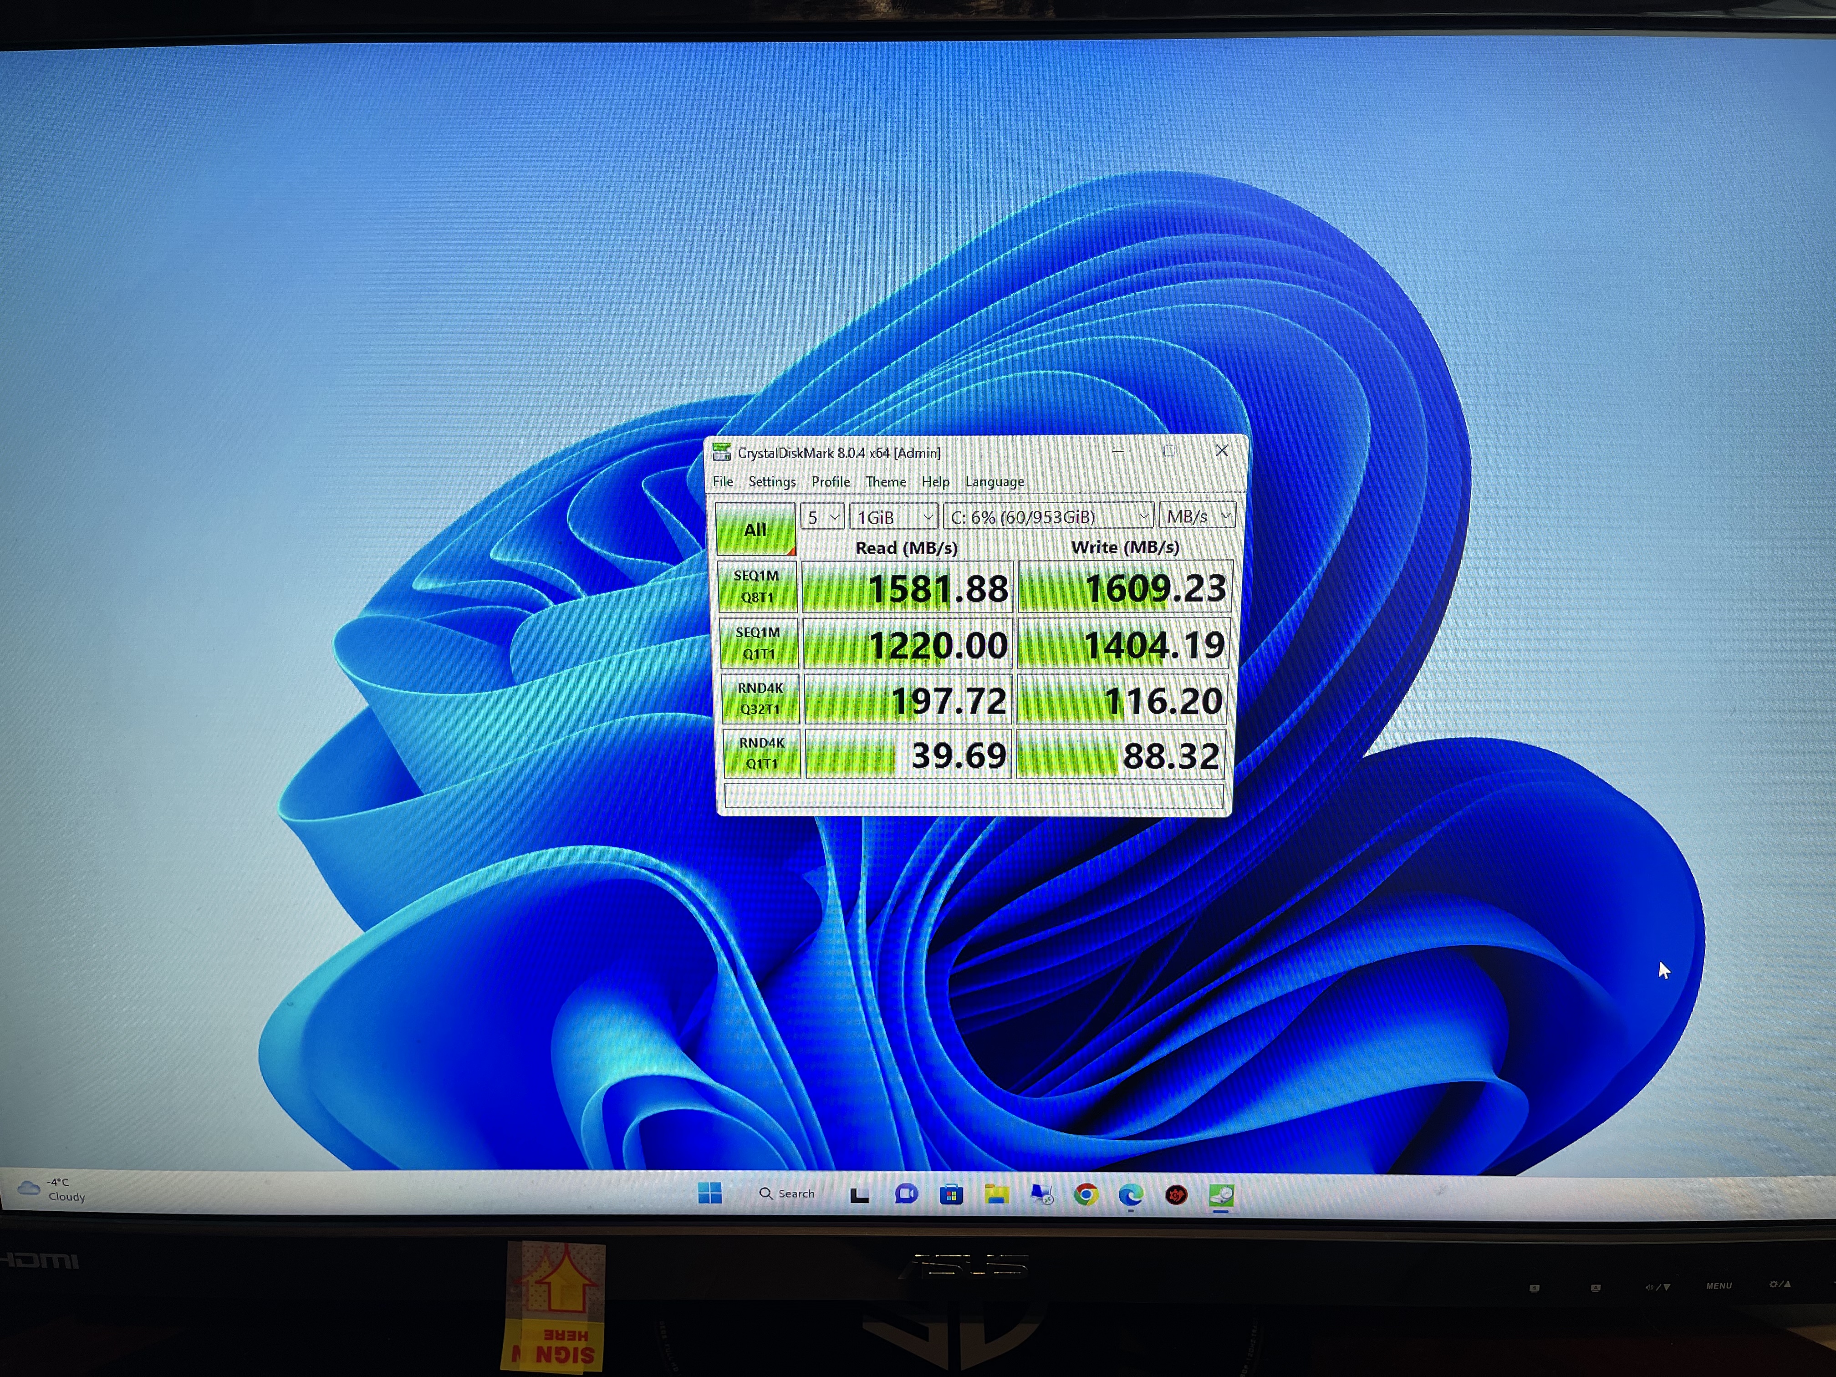Run the SEQ1M Q1T1 test
This screenshot has height=1377, width=1836.
point(759,643)
